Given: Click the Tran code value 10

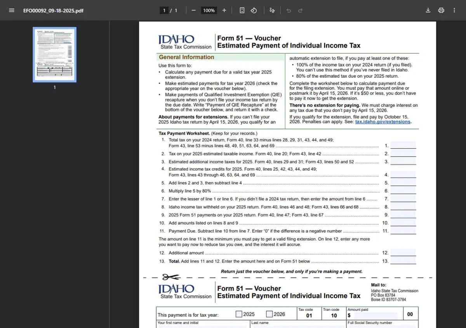Looking at the screenshot, I should pos(334,316).
